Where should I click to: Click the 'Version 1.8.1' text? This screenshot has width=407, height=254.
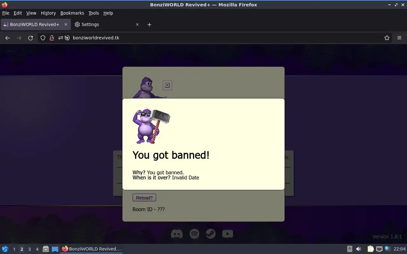(x=387, y=237)
